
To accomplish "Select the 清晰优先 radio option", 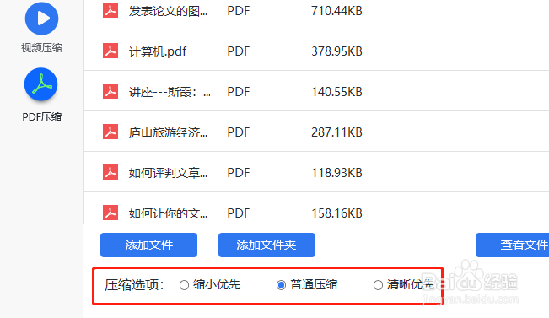I will pos(378,285).
